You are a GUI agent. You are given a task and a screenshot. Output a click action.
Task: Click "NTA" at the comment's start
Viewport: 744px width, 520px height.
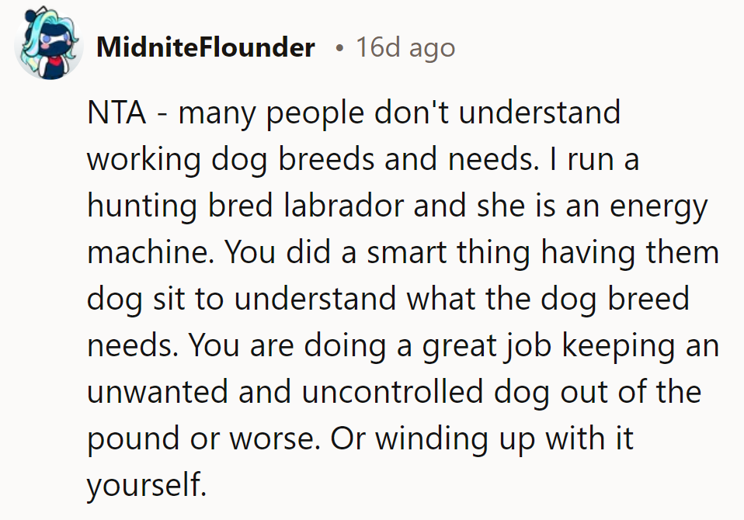coord(116,114)
